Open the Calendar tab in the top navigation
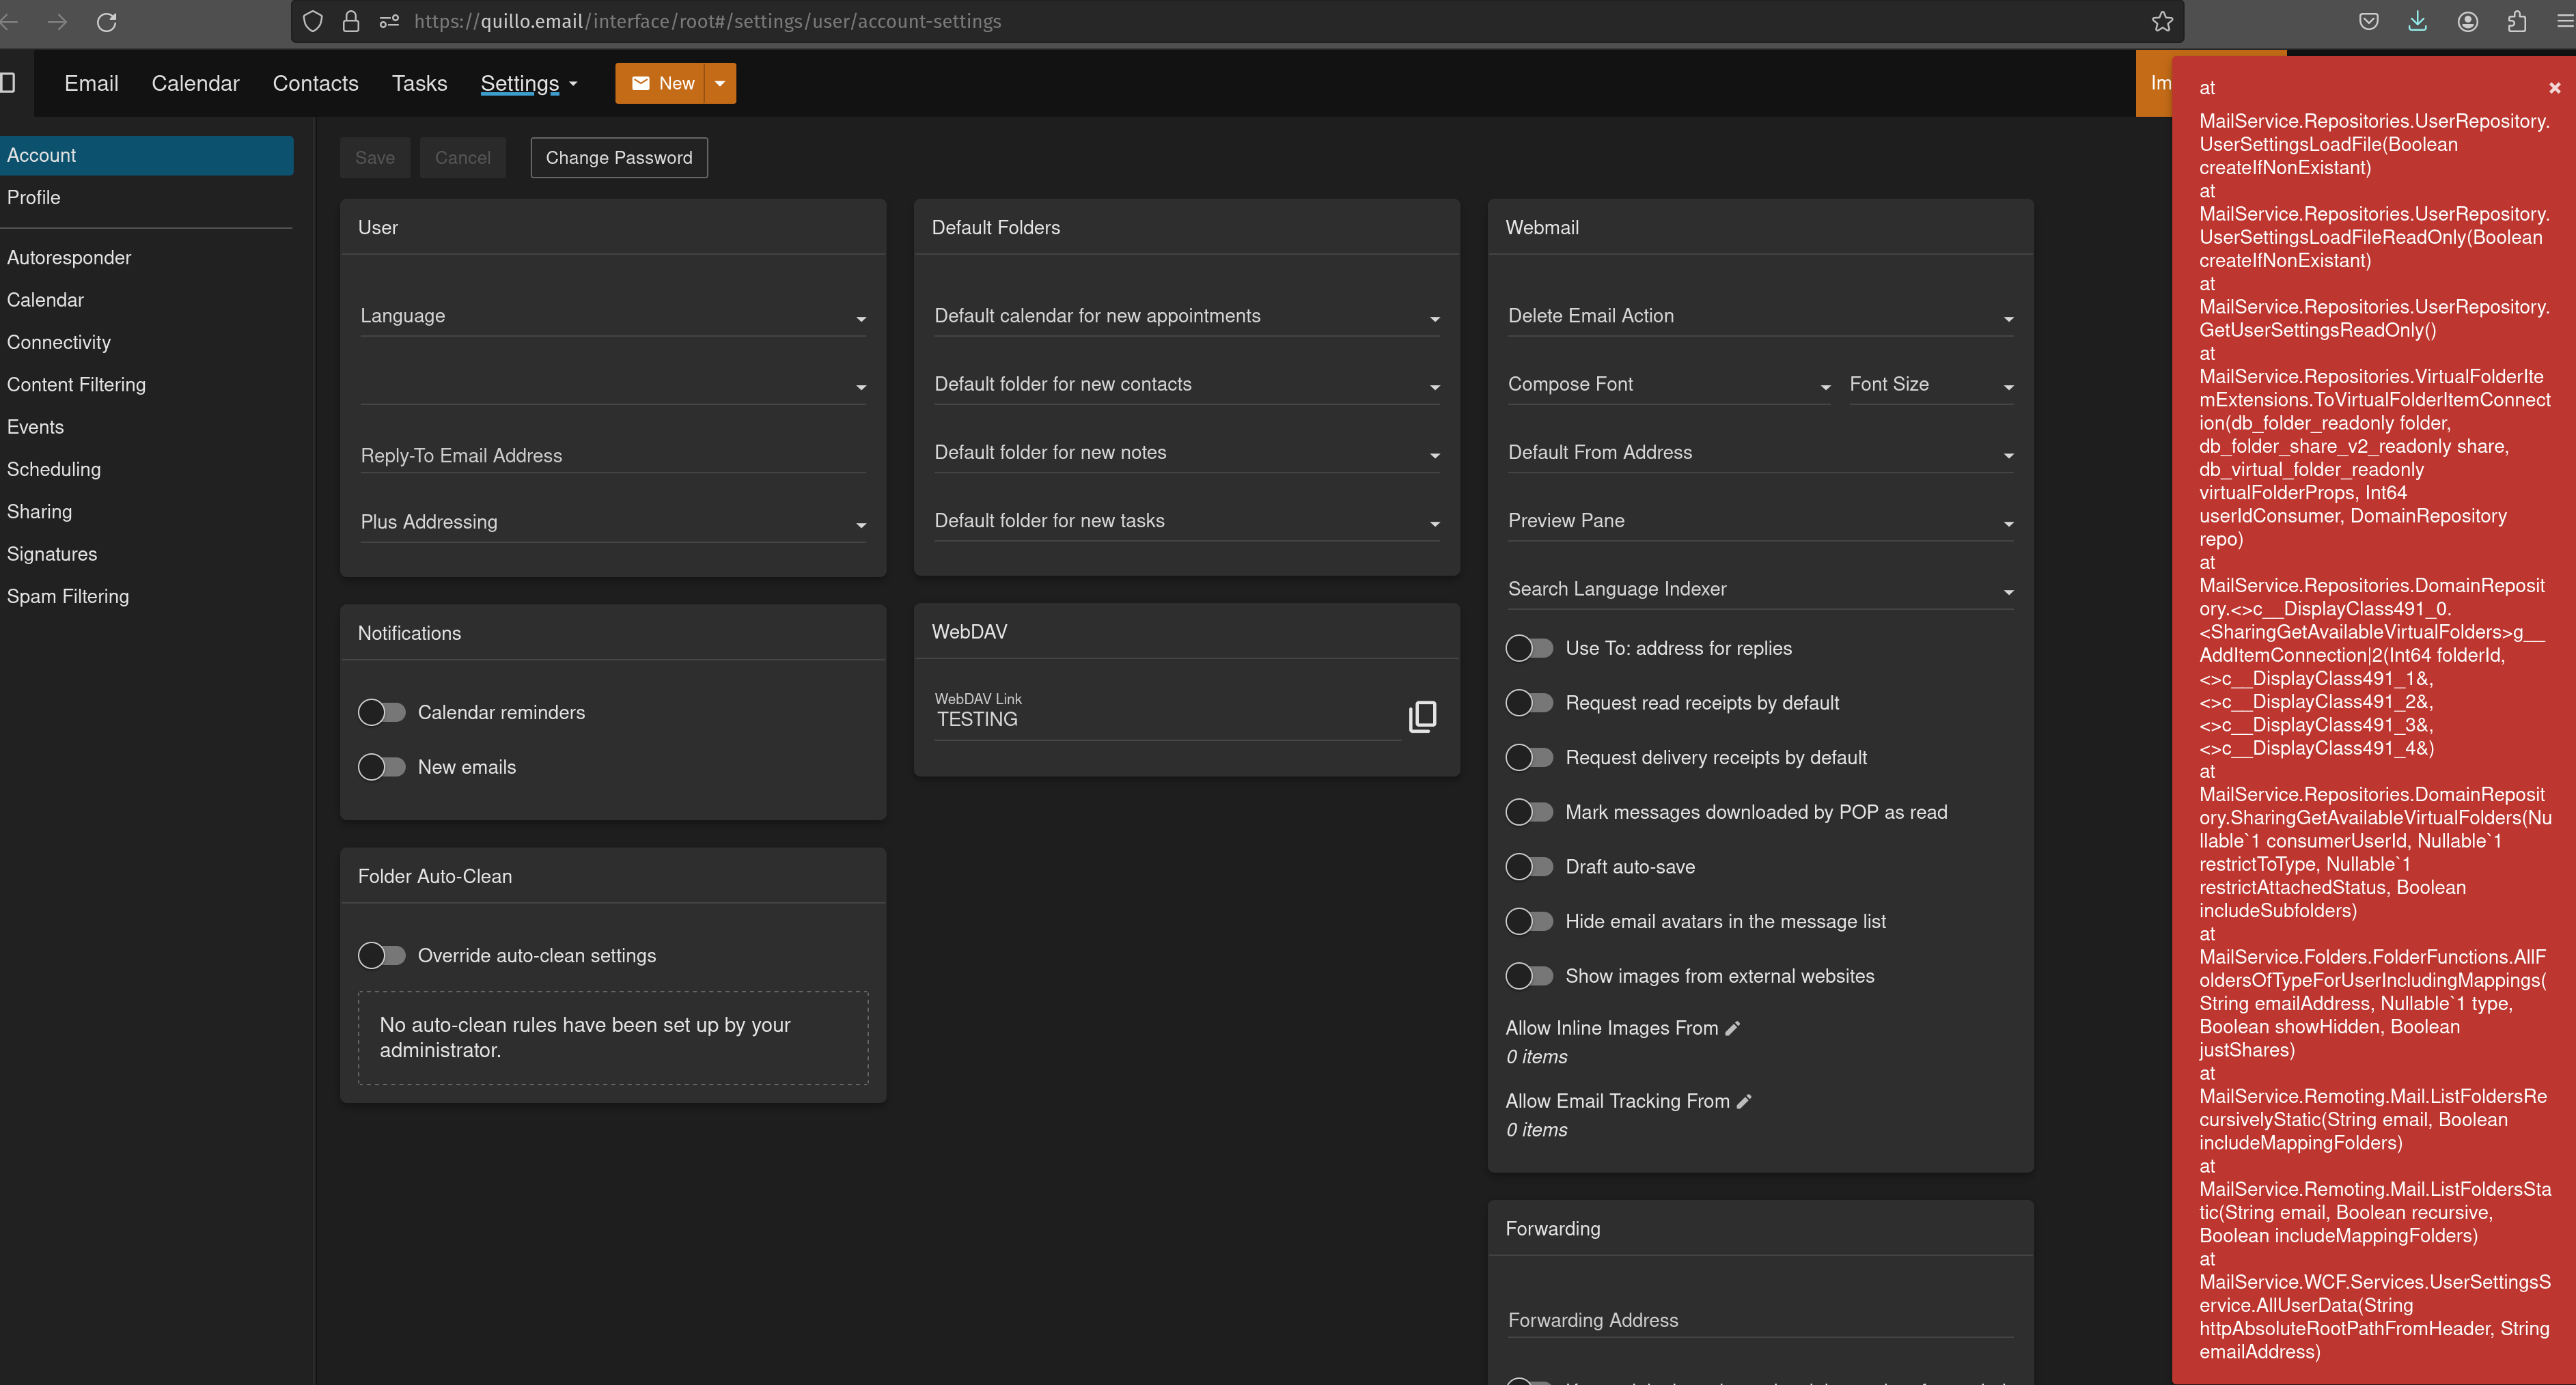The width and height of the screenshot is (2576, 1385). (195, 83)
